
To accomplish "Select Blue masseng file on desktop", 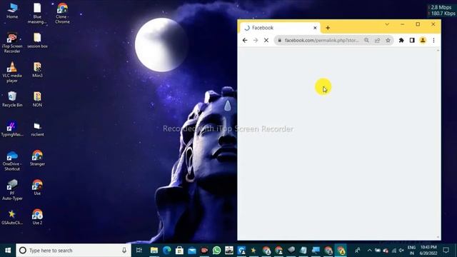I will coord(37,14).
